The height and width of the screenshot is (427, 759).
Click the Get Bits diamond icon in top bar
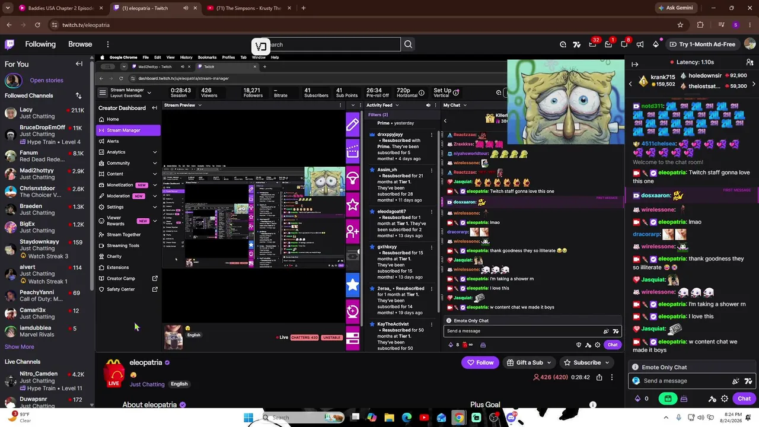(x=656, y=44)
